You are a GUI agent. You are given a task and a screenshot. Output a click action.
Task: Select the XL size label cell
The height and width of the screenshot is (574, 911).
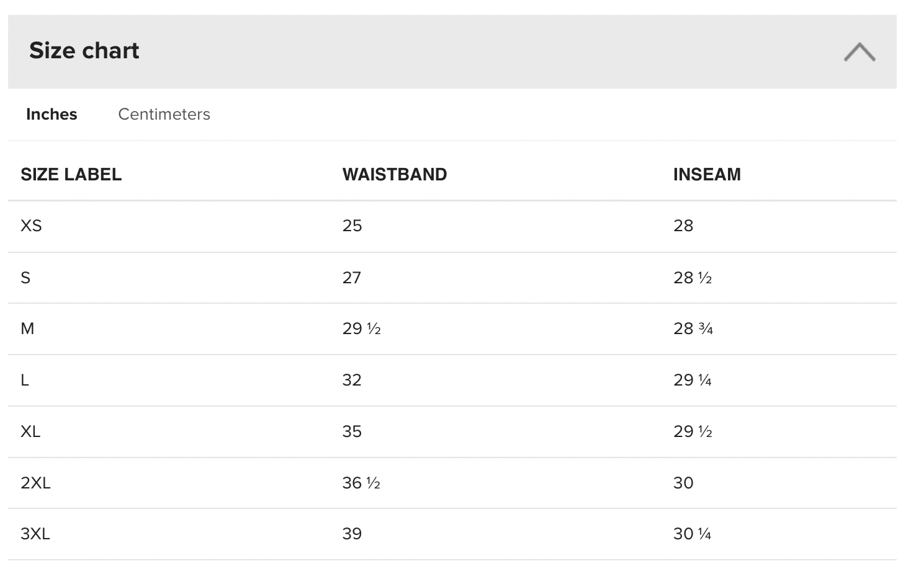[x=30, y=432]
